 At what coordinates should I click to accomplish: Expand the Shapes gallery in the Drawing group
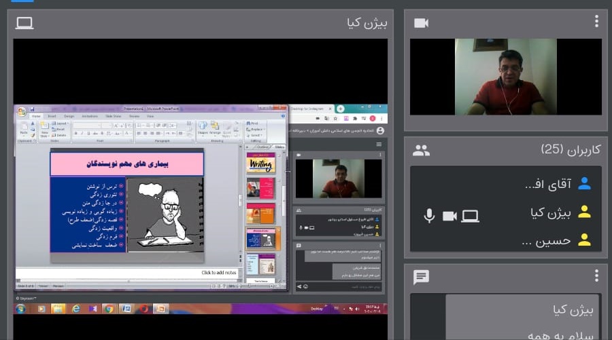tap(202, 129)
